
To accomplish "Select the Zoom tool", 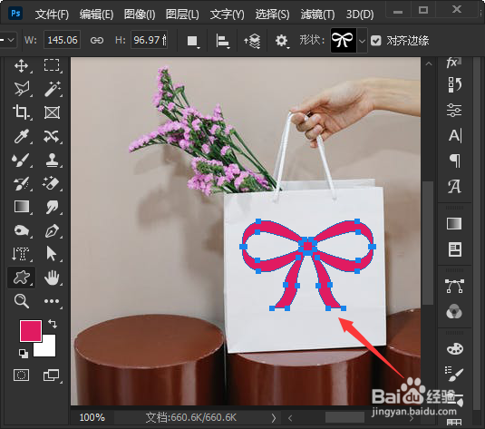I will [x=22, y=301].
